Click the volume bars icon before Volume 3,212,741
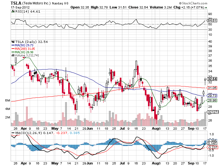Image resolution: width=219 pixels, height=166 pixels. (13, 55)
